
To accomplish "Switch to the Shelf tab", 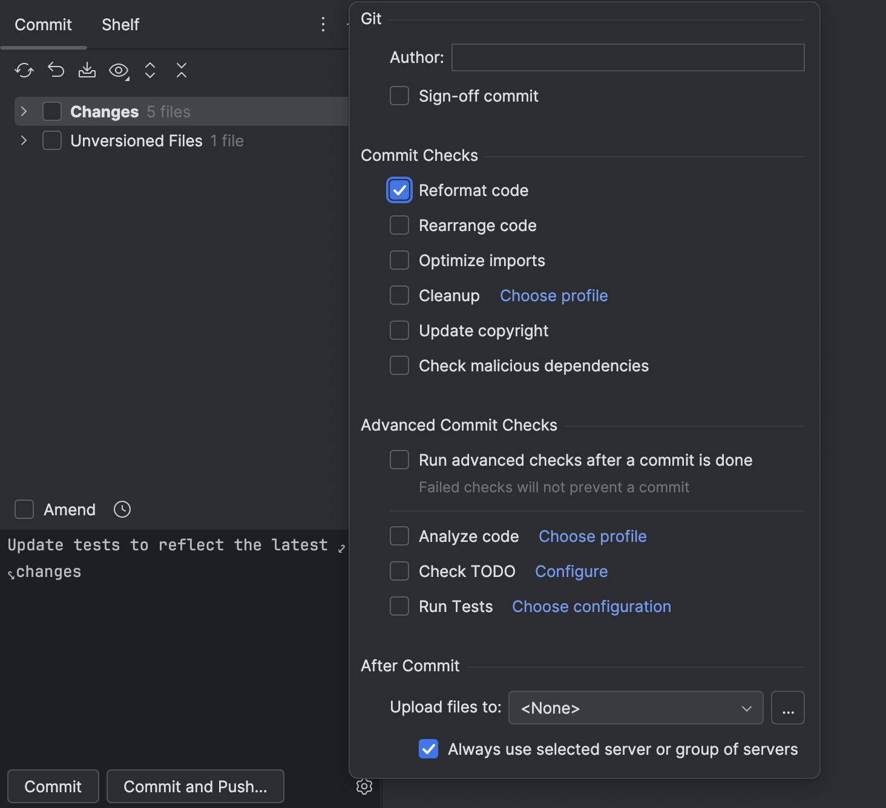I will click(120, 24).
